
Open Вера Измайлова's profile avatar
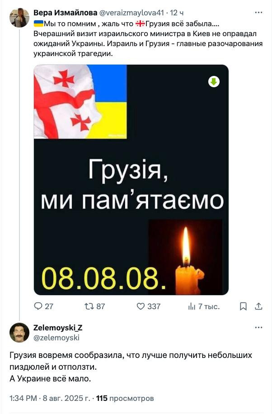click(19, 18)
